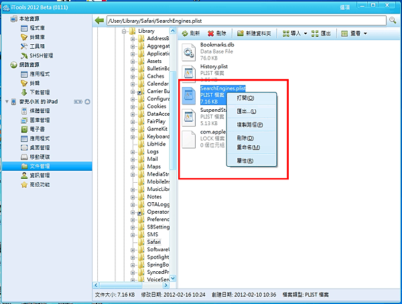Click 選項 options in title bar
Screen dimensions: 402x304
pos(345,7)
